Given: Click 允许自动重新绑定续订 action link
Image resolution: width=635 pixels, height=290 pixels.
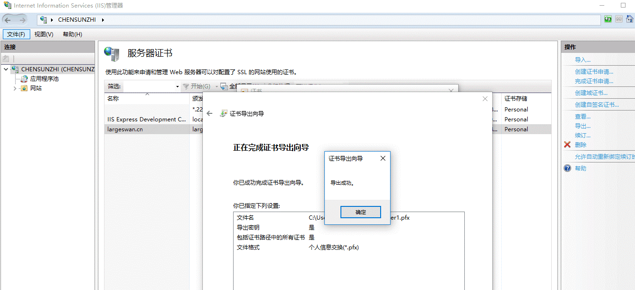Looking at the screenshot, I should coord(604,157).
